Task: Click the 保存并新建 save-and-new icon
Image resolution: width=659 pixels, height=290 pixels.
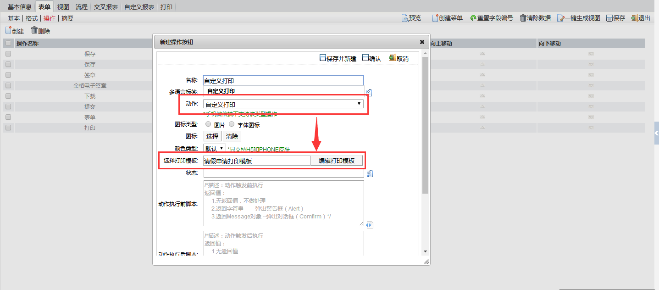Action: [x=323, y=58]
